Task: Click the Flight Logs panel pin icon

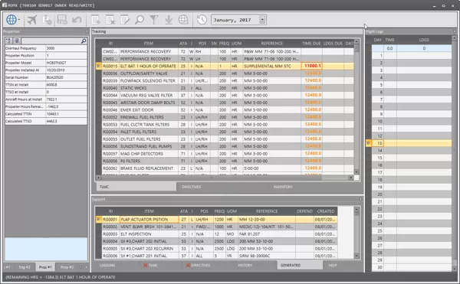Action: tap(455, 31)
